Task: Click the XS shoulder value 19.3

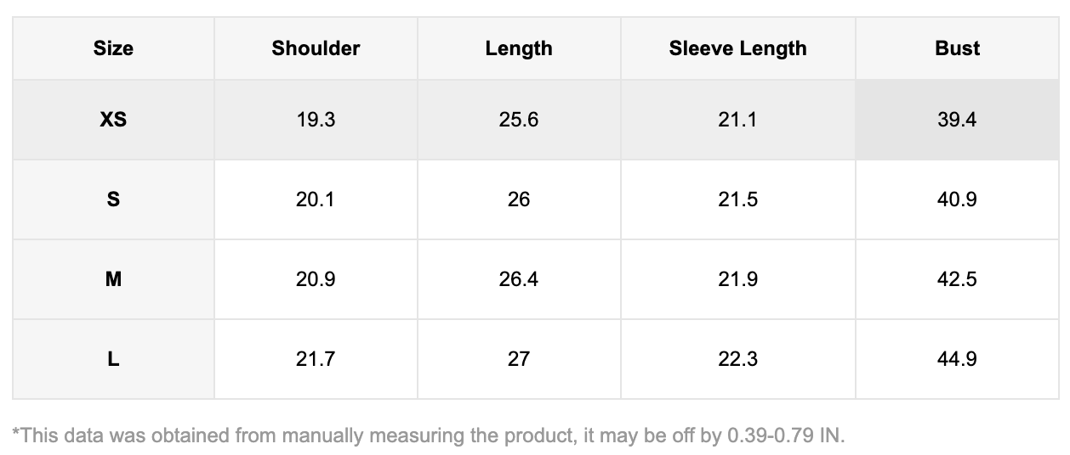Action: [316, 120]
